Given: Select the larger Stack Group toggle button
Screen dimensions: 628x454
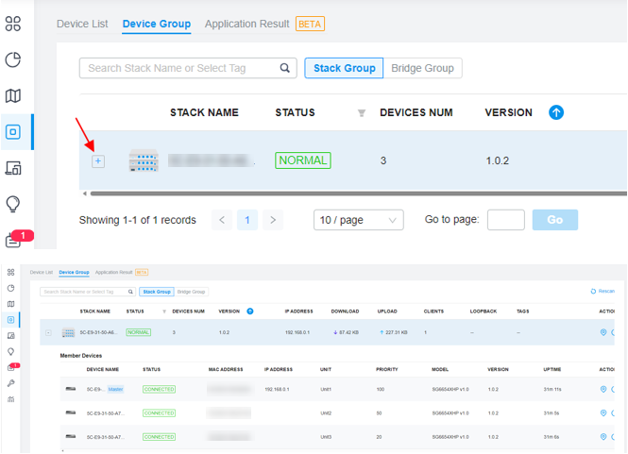Looking at the screenshot, I should 345,68.
